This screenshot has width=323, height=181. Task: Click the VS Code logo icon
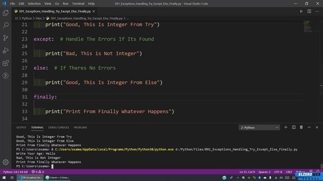coord(4,4)
